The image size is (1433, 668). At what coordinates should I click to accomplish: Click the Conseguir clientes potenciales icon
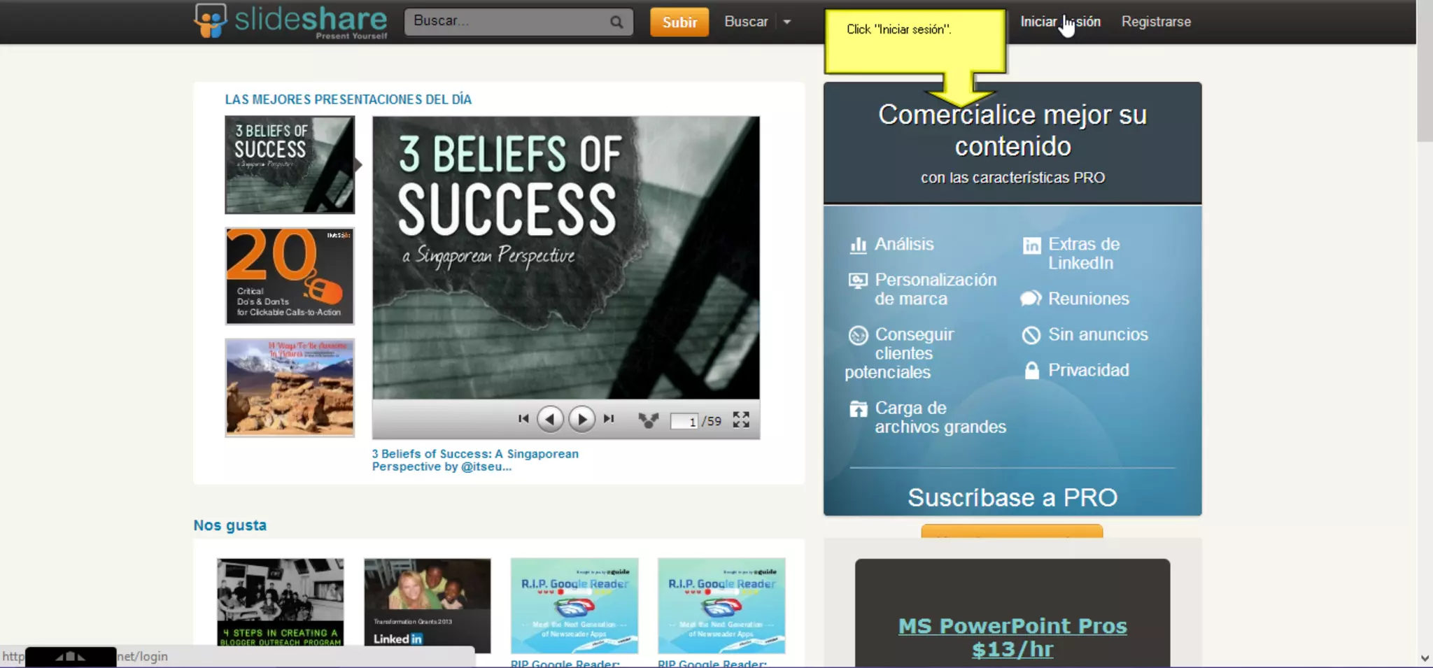point(858,336)
